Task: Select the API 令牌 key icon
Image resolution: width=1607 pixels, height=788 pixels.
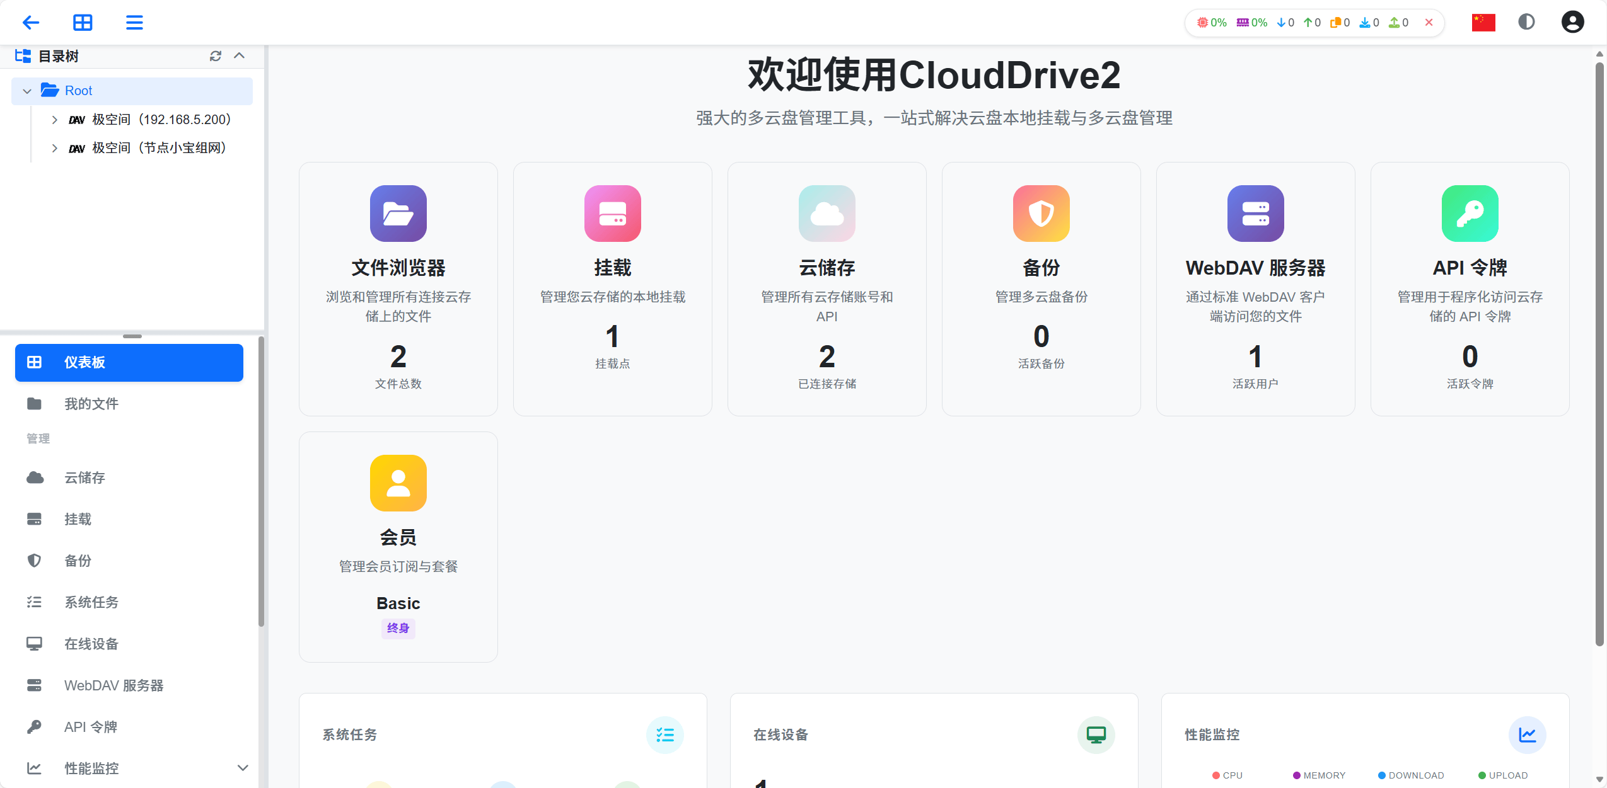Action: pos(1469,214)
